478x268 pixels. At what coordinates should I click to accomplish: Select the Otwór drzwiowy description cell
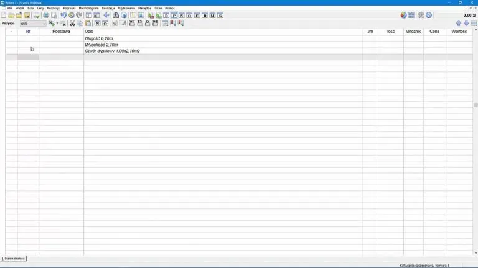point(112,51)
